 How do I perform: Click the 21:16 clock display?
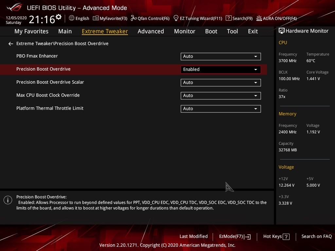[42, 19]
